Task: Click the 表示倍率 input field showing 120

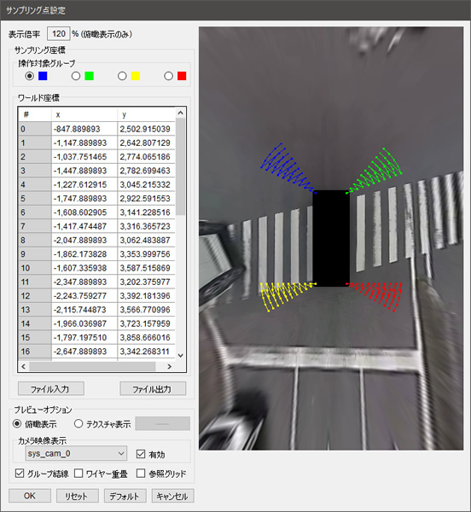Action: (59, 34)
